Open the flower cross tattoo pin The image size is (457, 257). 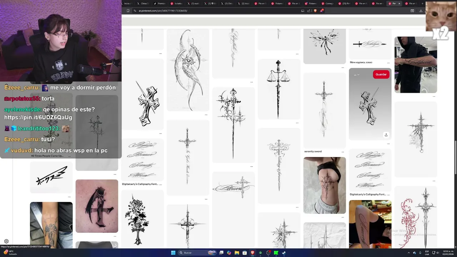(142, 219)
